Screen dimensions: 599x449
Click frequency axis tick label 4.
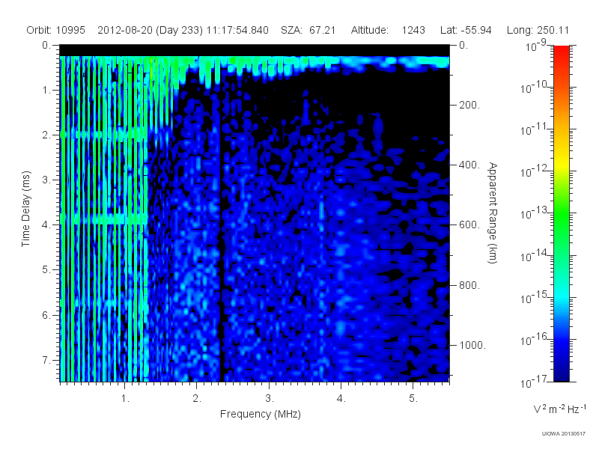[341, 399]
